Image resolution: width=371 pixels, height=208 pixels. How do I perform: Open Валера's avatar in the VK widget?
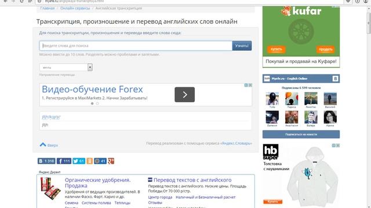pos(311,117)
